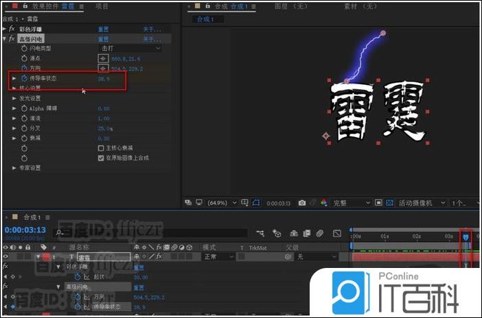Screen dimensions: 482x318
Task: Uncheck 在原始图像上合成 checkbox
Action: coord(101,158)
